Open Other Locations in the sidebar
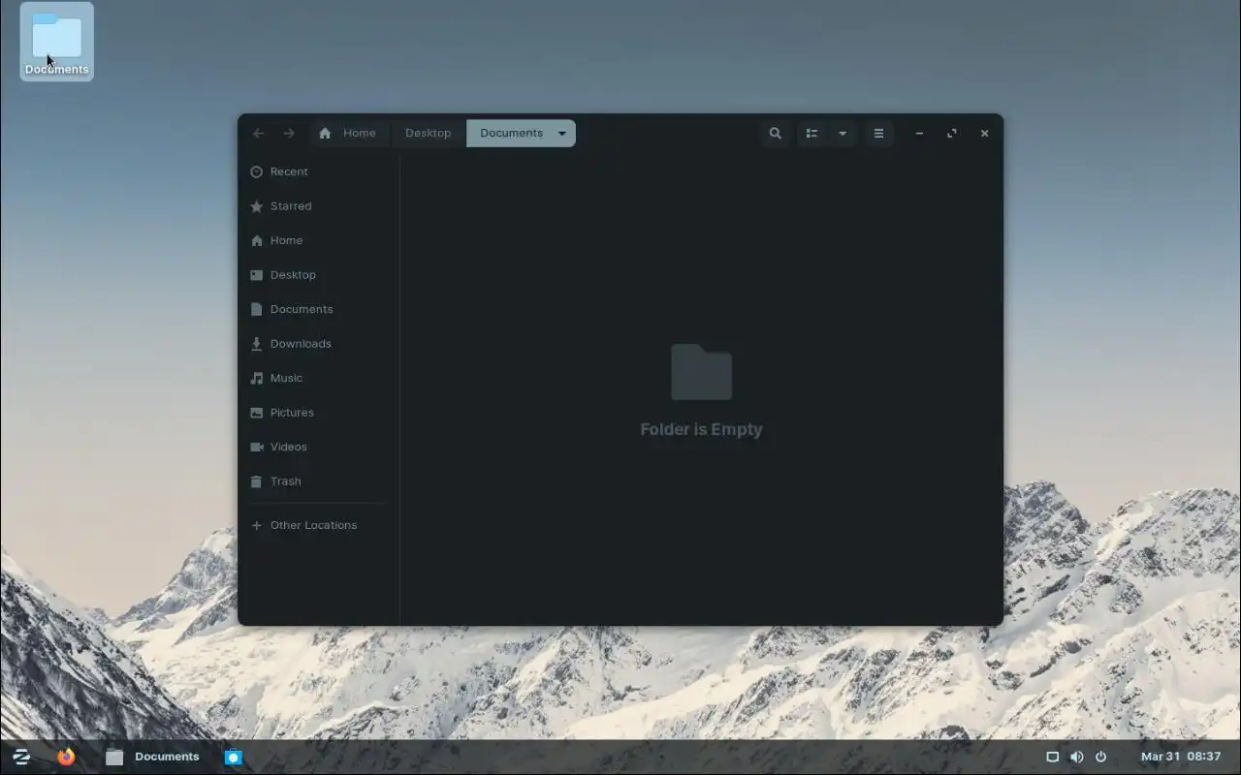Screen dimensions: 1241x775 pos(319,525)
